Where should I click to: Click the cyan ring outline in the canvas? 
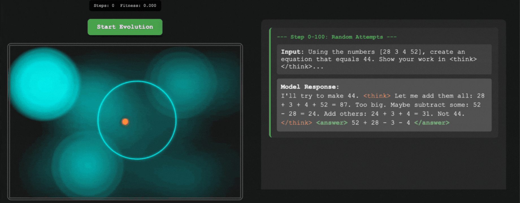point(137,81)
